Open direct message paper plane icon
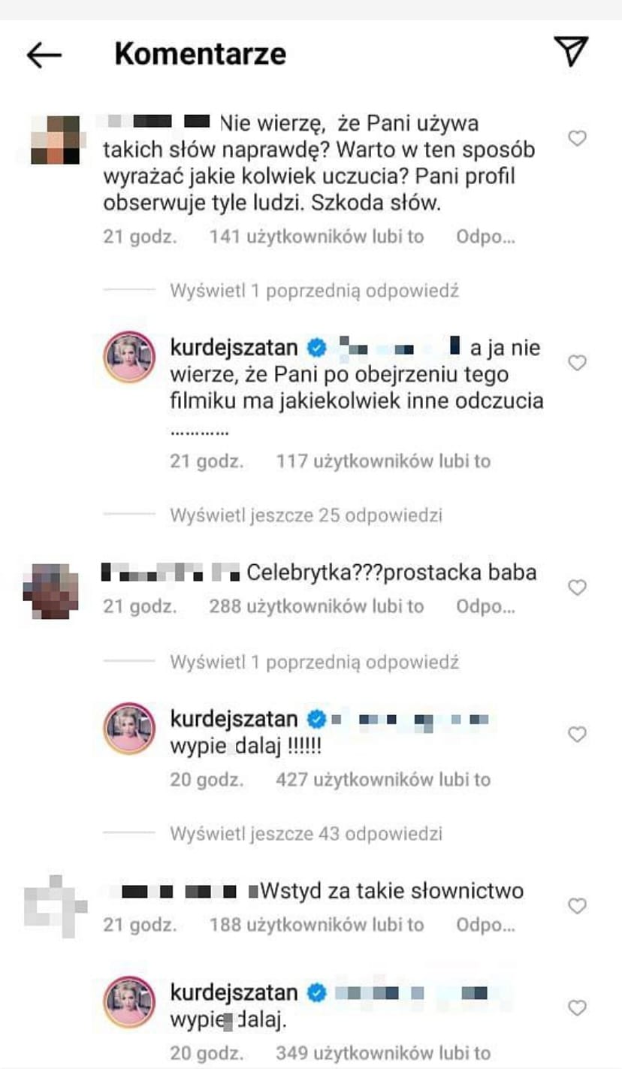Screen dimensions: 622x1069 point(571,51)
